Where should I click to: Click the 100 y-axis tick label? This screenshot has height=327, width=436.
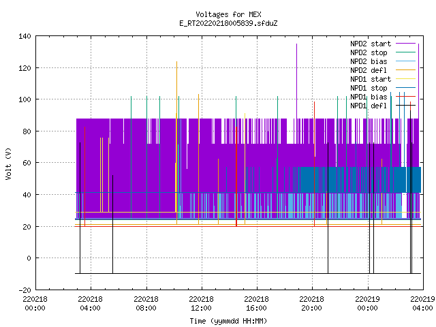coord(25,99)
